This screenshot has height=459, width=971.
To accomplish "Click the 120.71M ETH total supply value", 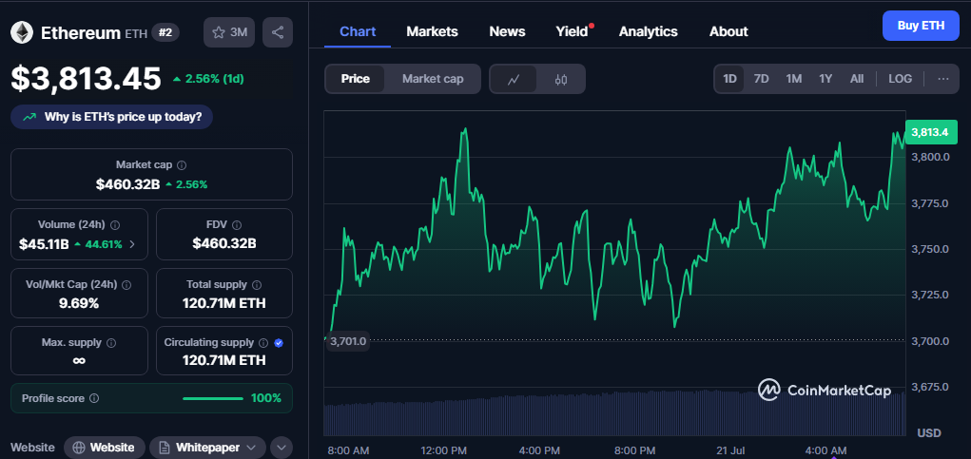I will tap(224, 304).
